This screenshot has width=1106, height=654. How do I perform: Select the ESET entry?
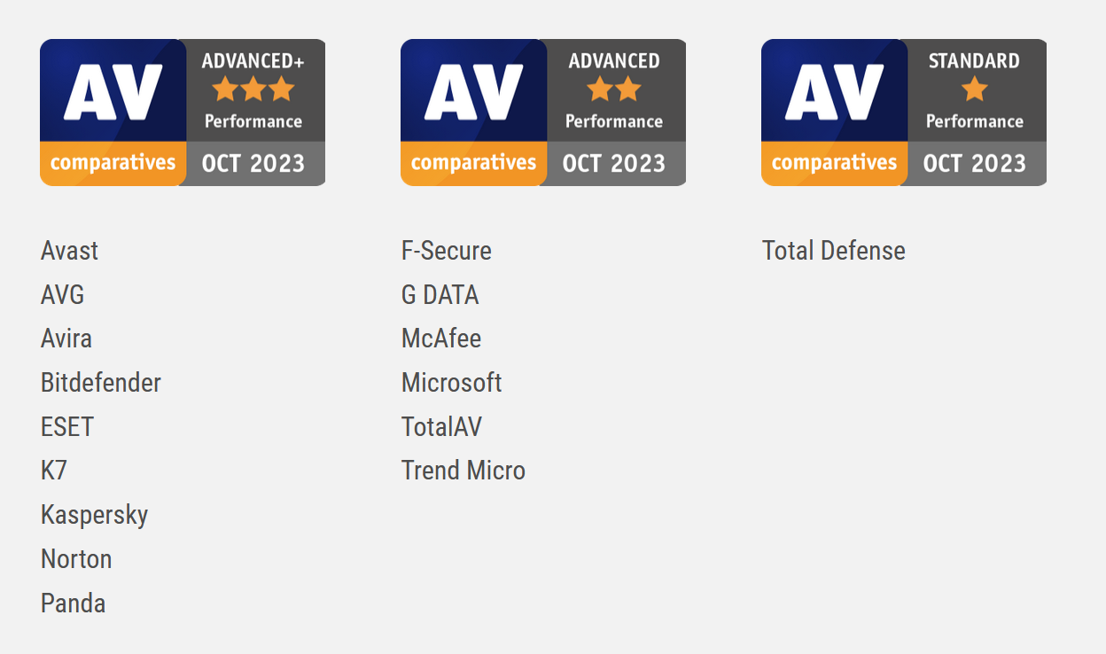point(67,427)
